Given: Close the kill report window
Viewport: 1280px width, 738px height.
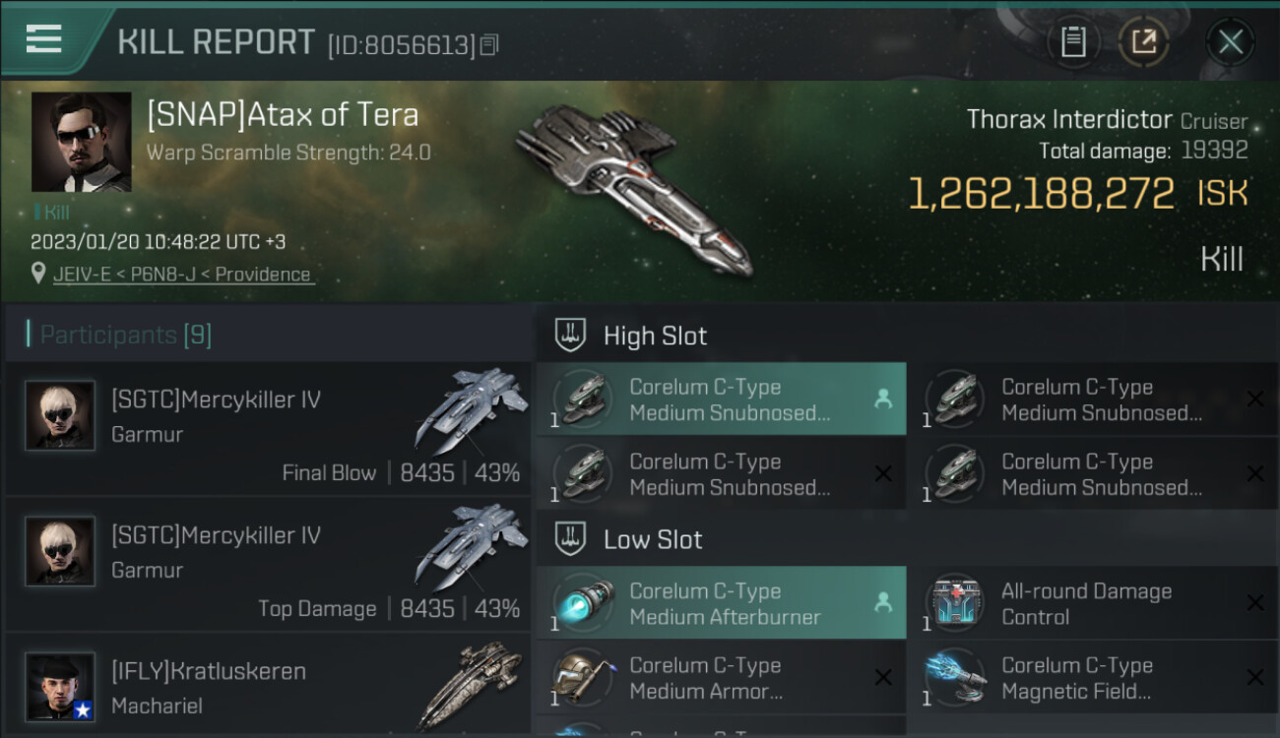Looking at the screenshot, I should [1231, 41].
